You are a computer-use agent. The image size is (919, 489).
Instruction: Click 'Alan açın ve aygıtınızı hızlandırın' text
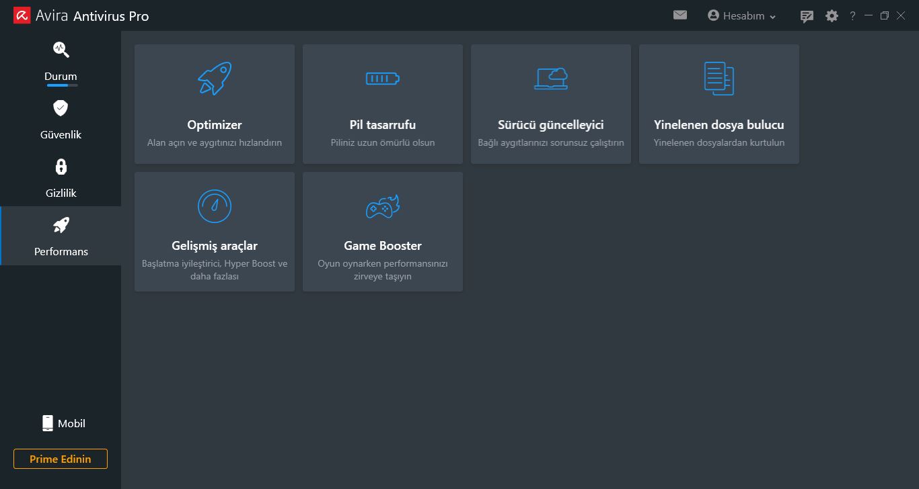(215, 142)
